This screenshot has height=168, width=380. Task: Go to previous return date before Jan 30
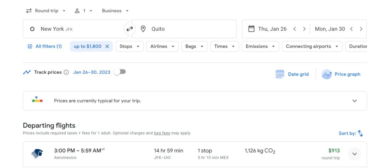point(351,29)
